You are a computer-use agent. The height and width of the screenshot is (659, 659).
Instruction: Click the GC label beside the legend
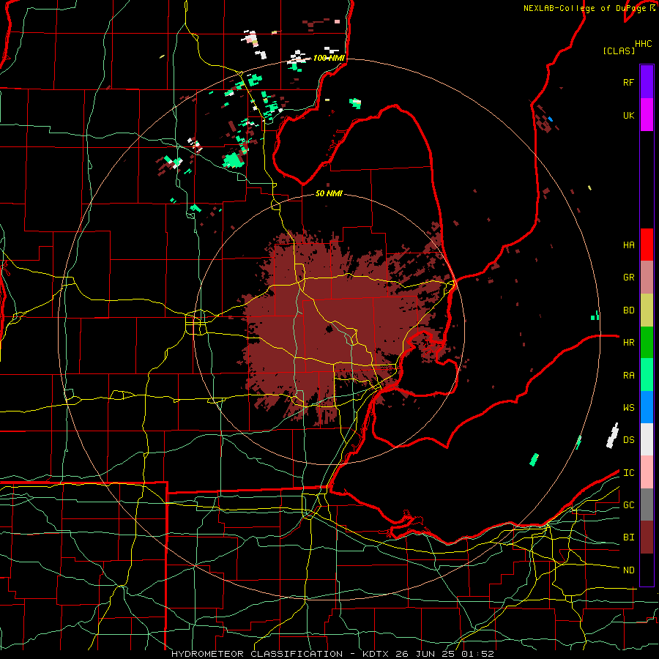pos(628,505)
